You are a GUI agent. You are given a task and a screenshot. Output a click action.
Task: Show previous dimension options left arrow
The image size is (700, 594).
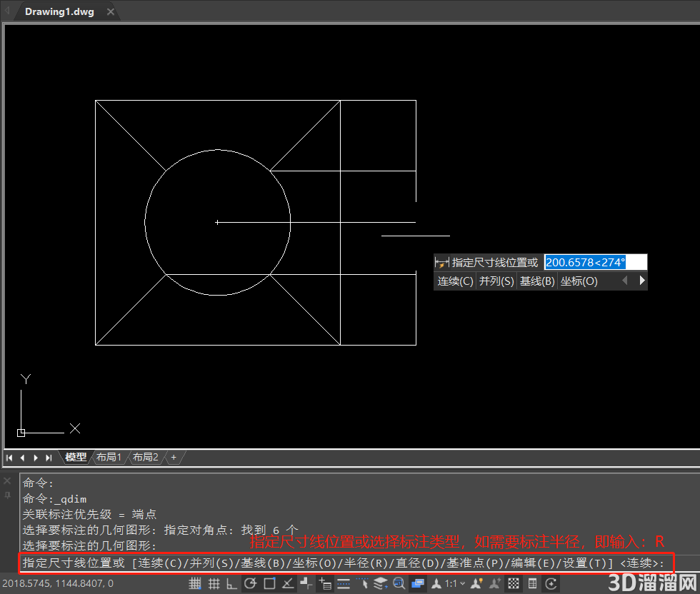click(625, 281)
